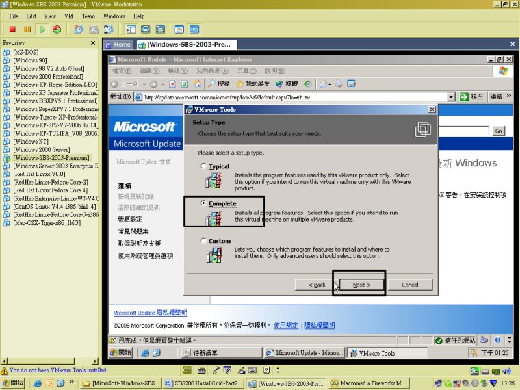Open the View menu
Screen dimensions: 520x390
click(x=50, y=16)
